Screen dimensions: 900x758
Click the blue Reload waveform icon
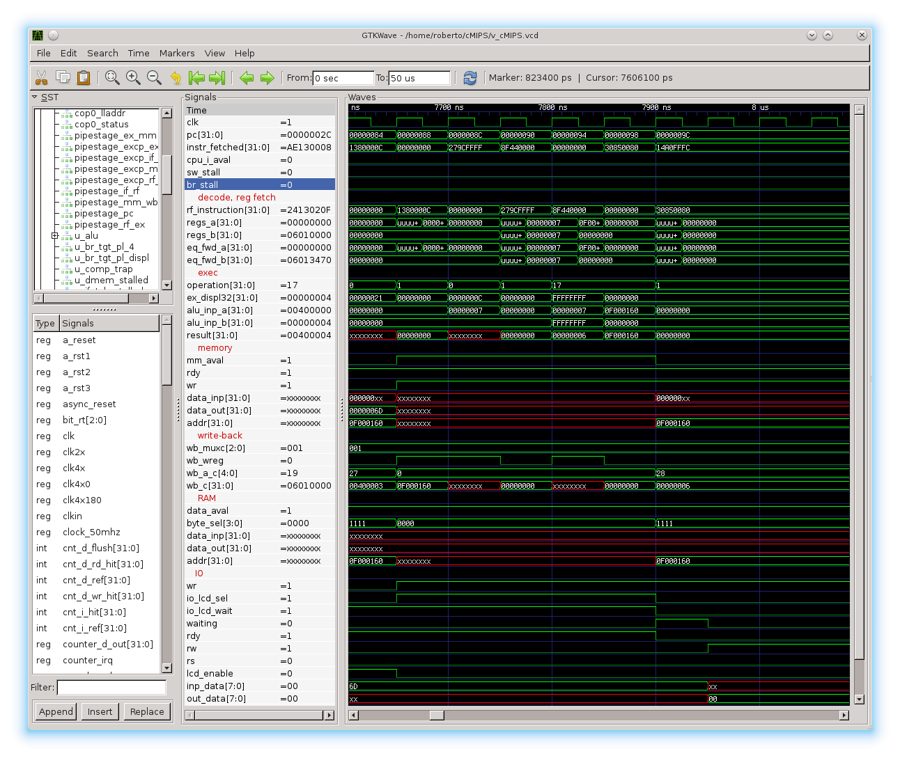tap(470, 77)
